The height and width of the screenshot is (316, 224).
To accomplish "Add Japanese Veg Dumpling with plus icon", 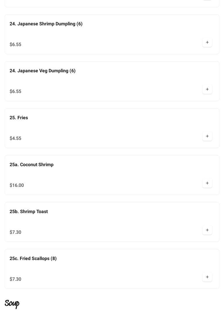I will [207, 89].
